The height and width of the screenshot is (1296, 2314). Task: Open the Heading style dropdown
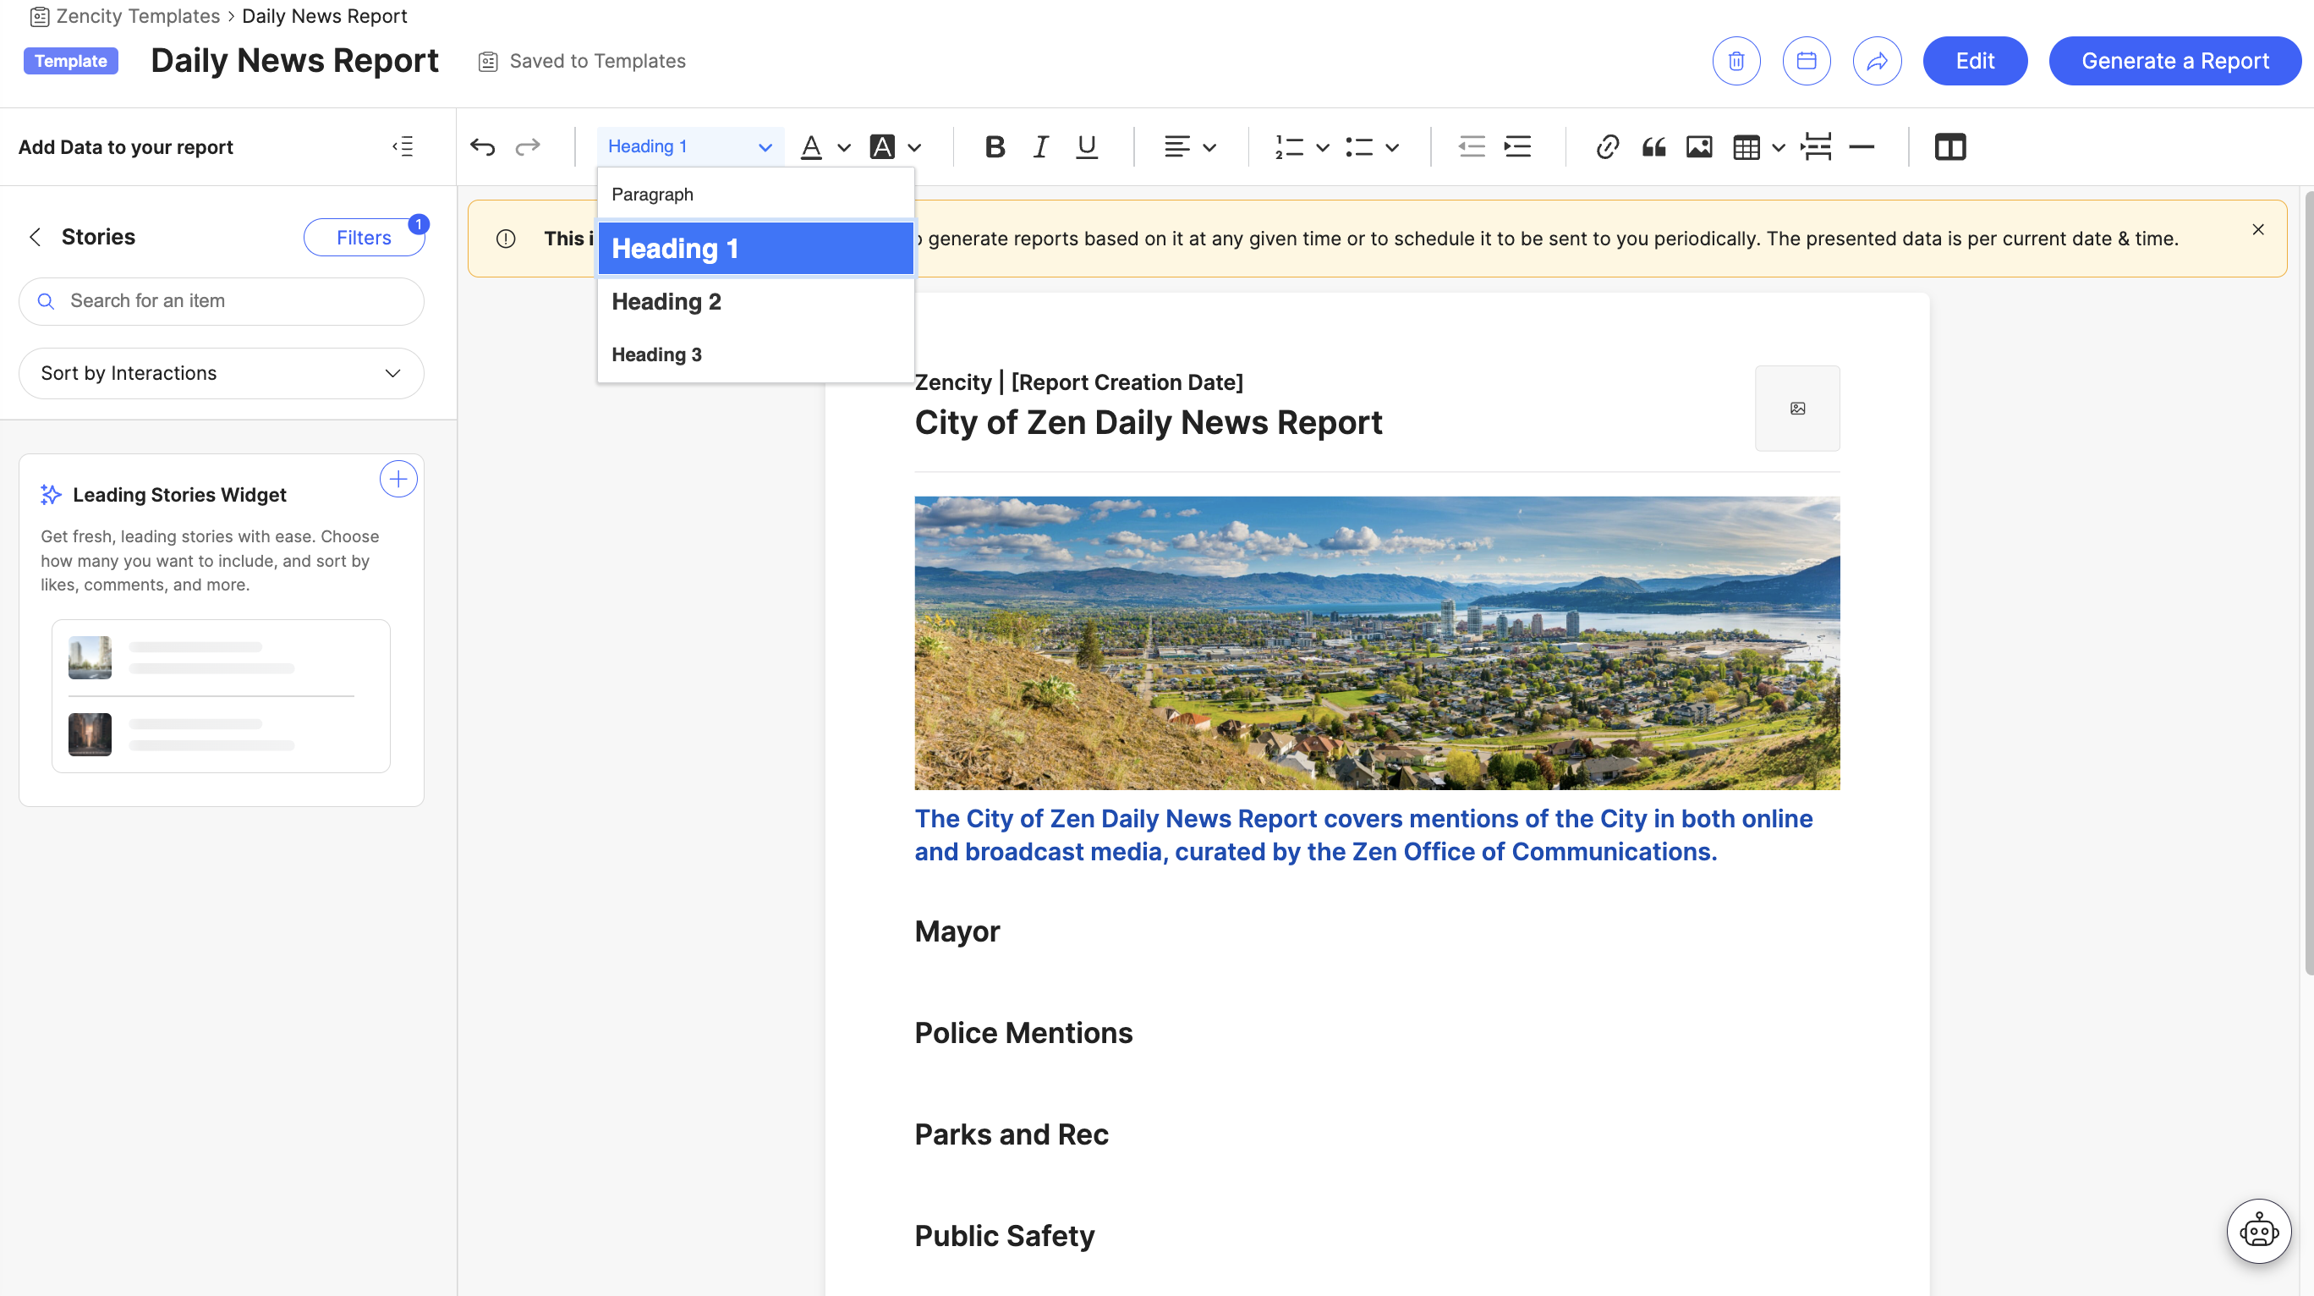[690, 146]
